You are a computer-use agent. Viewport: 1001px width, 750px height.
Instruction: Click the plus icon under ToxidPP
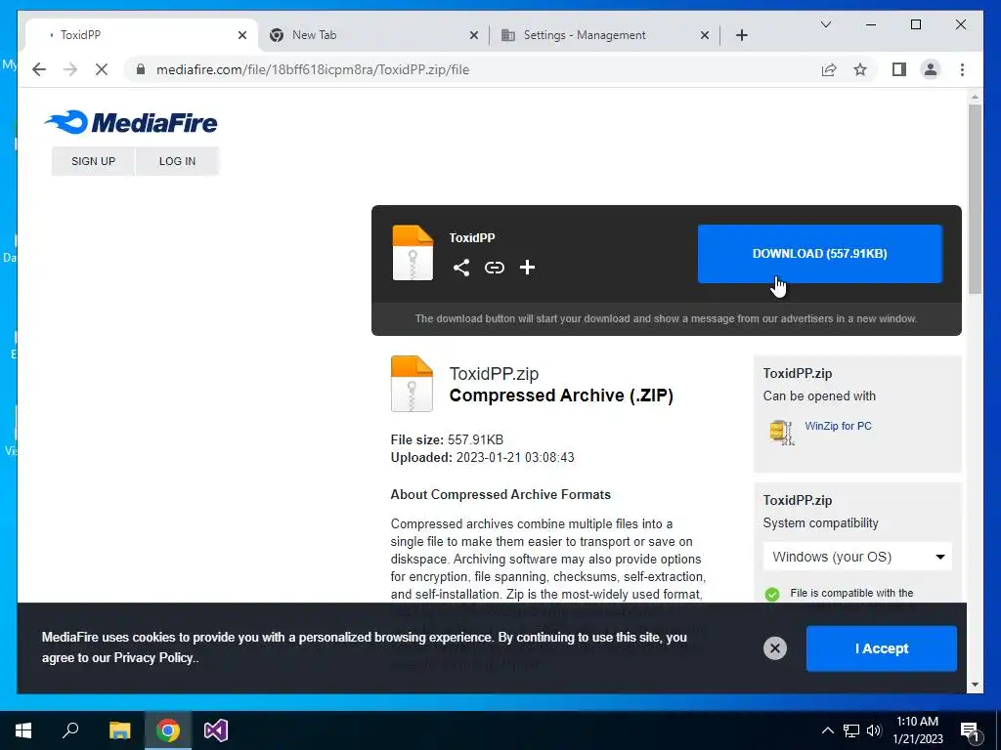coord(527,268)
